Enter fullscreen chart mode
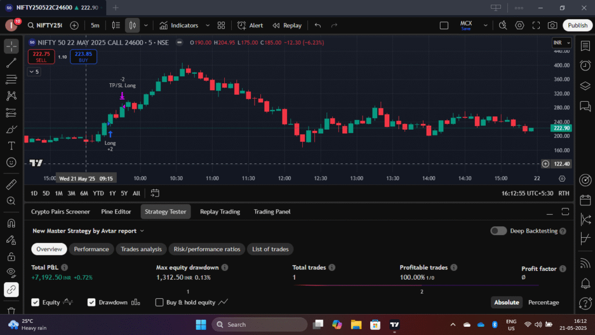The width and height of the screenshot is (595, 335). pos(536,26)
